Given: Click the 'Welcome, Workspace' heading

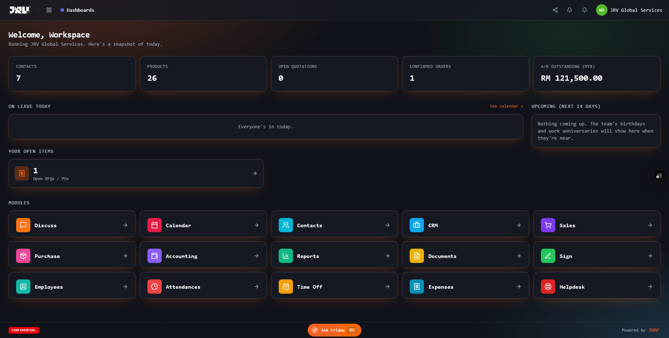Looking at the screenshot, I should [49, 35].
